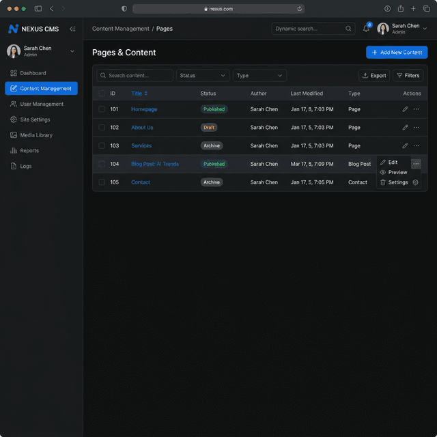Select Content Management in the sidebar
Image resolution: width=437 pixels, height=437 pixels.
coord(41,88)
